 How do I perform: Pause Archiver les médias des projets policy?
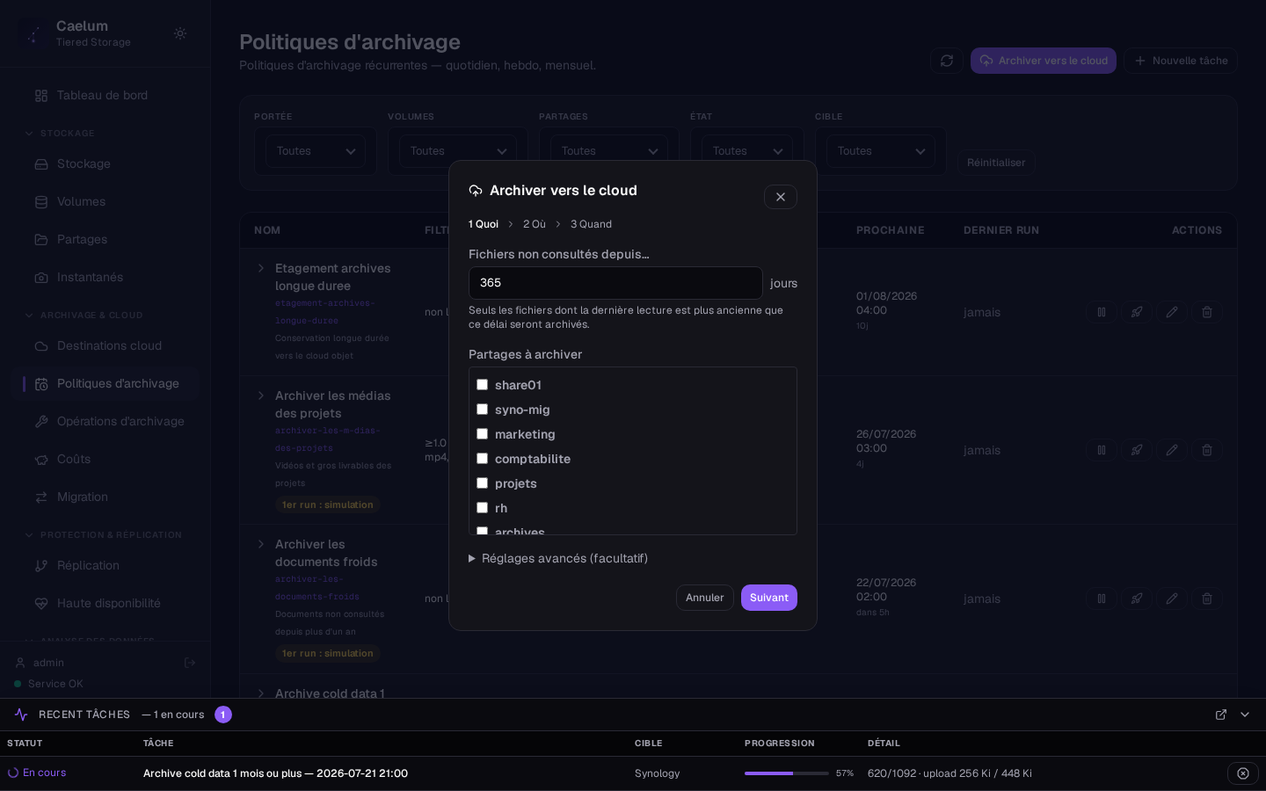pos(1102,450)
